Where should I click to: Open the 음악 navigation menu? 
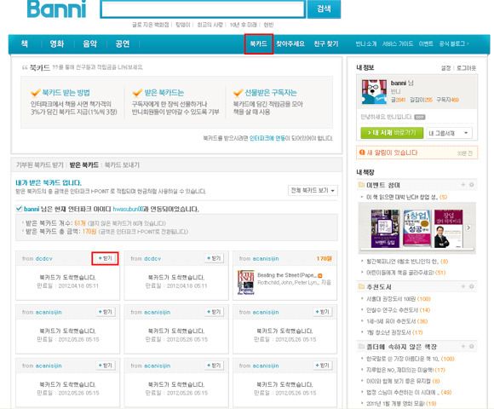pyautogui.click(x=89, y=43)
